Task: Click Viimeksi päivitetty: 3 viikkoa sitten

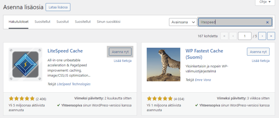Action: point(243,98)
